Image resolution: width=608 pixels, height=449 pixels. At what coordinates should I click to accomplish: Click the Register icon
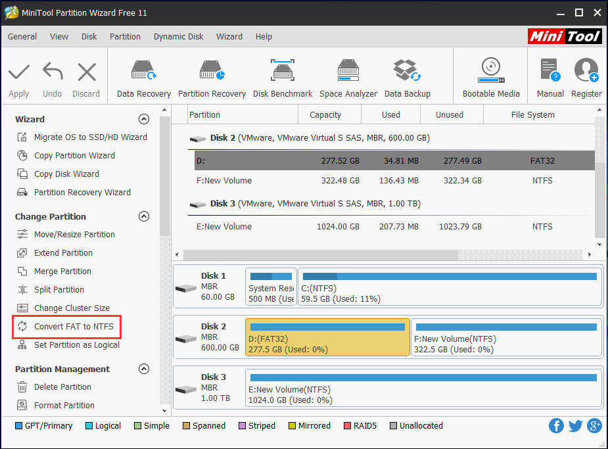point(586,78)
